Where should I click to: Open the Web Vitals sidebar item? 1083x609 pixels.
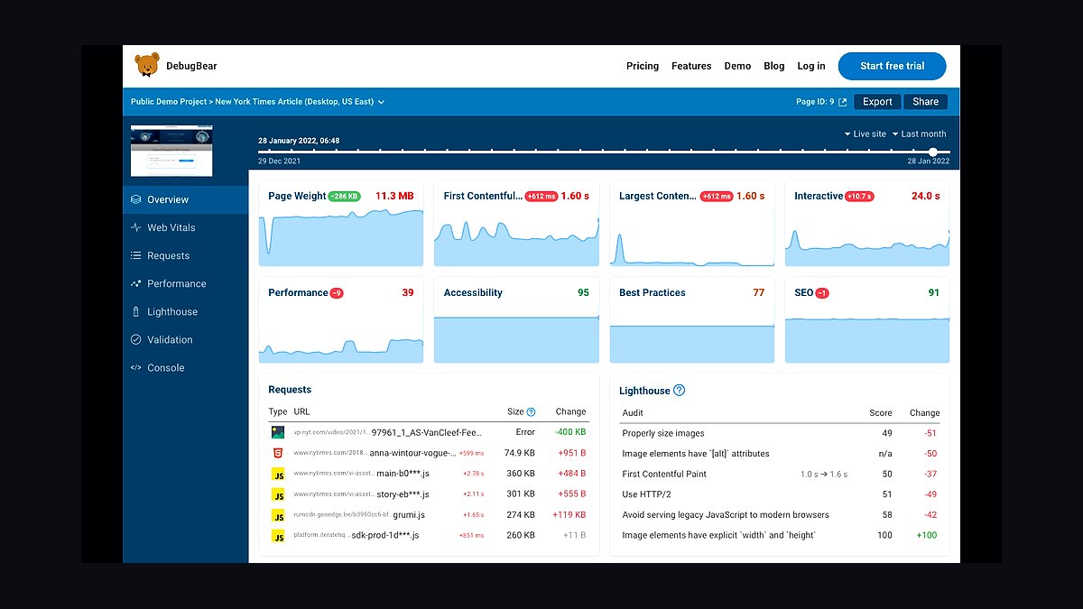[185, 227]
